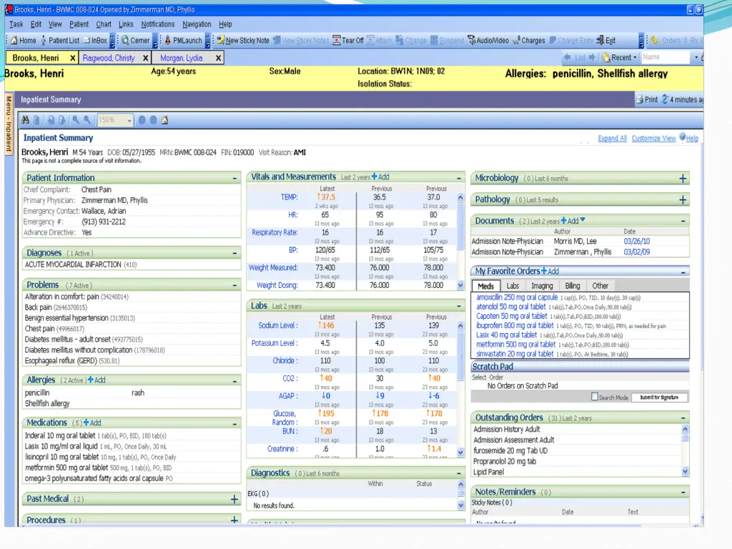Click the Outstanding Orders scrollbar down arrow
732x549 pixels.
point(685,472)
